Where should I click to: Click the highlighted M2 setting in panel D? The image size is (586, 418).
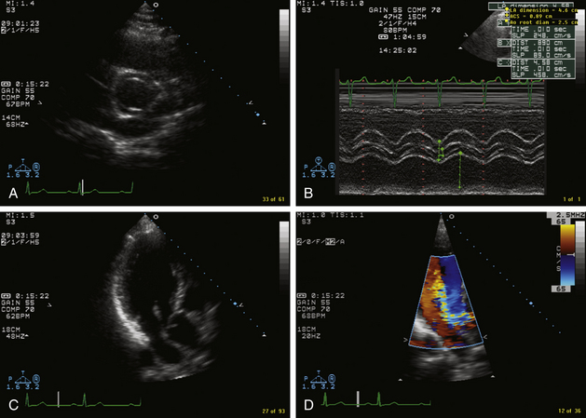point(329,240)
